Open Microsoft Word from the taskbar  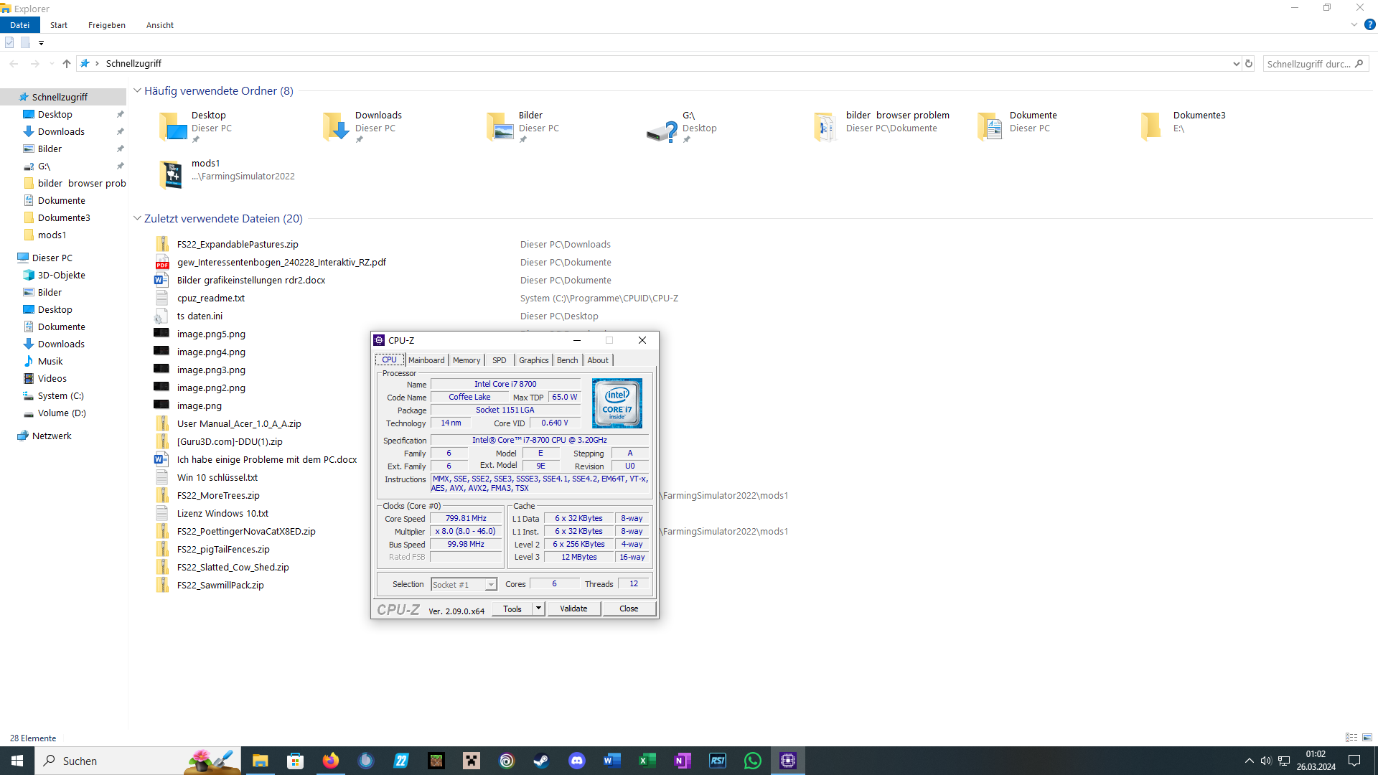(x=611, y=761)
